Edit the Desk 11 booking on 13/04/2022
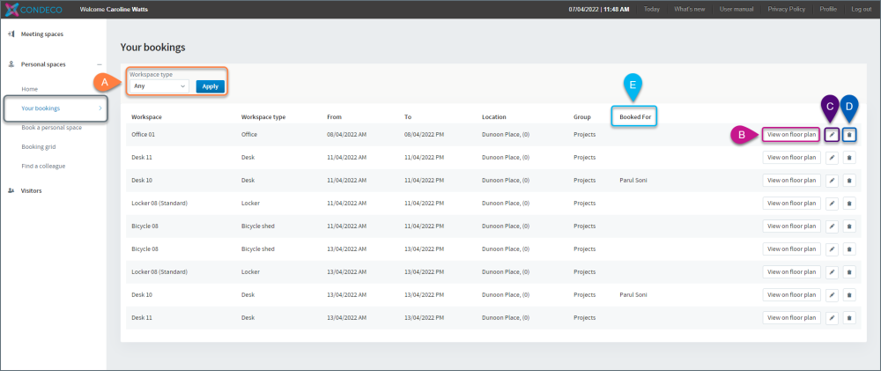 point(833,317)
